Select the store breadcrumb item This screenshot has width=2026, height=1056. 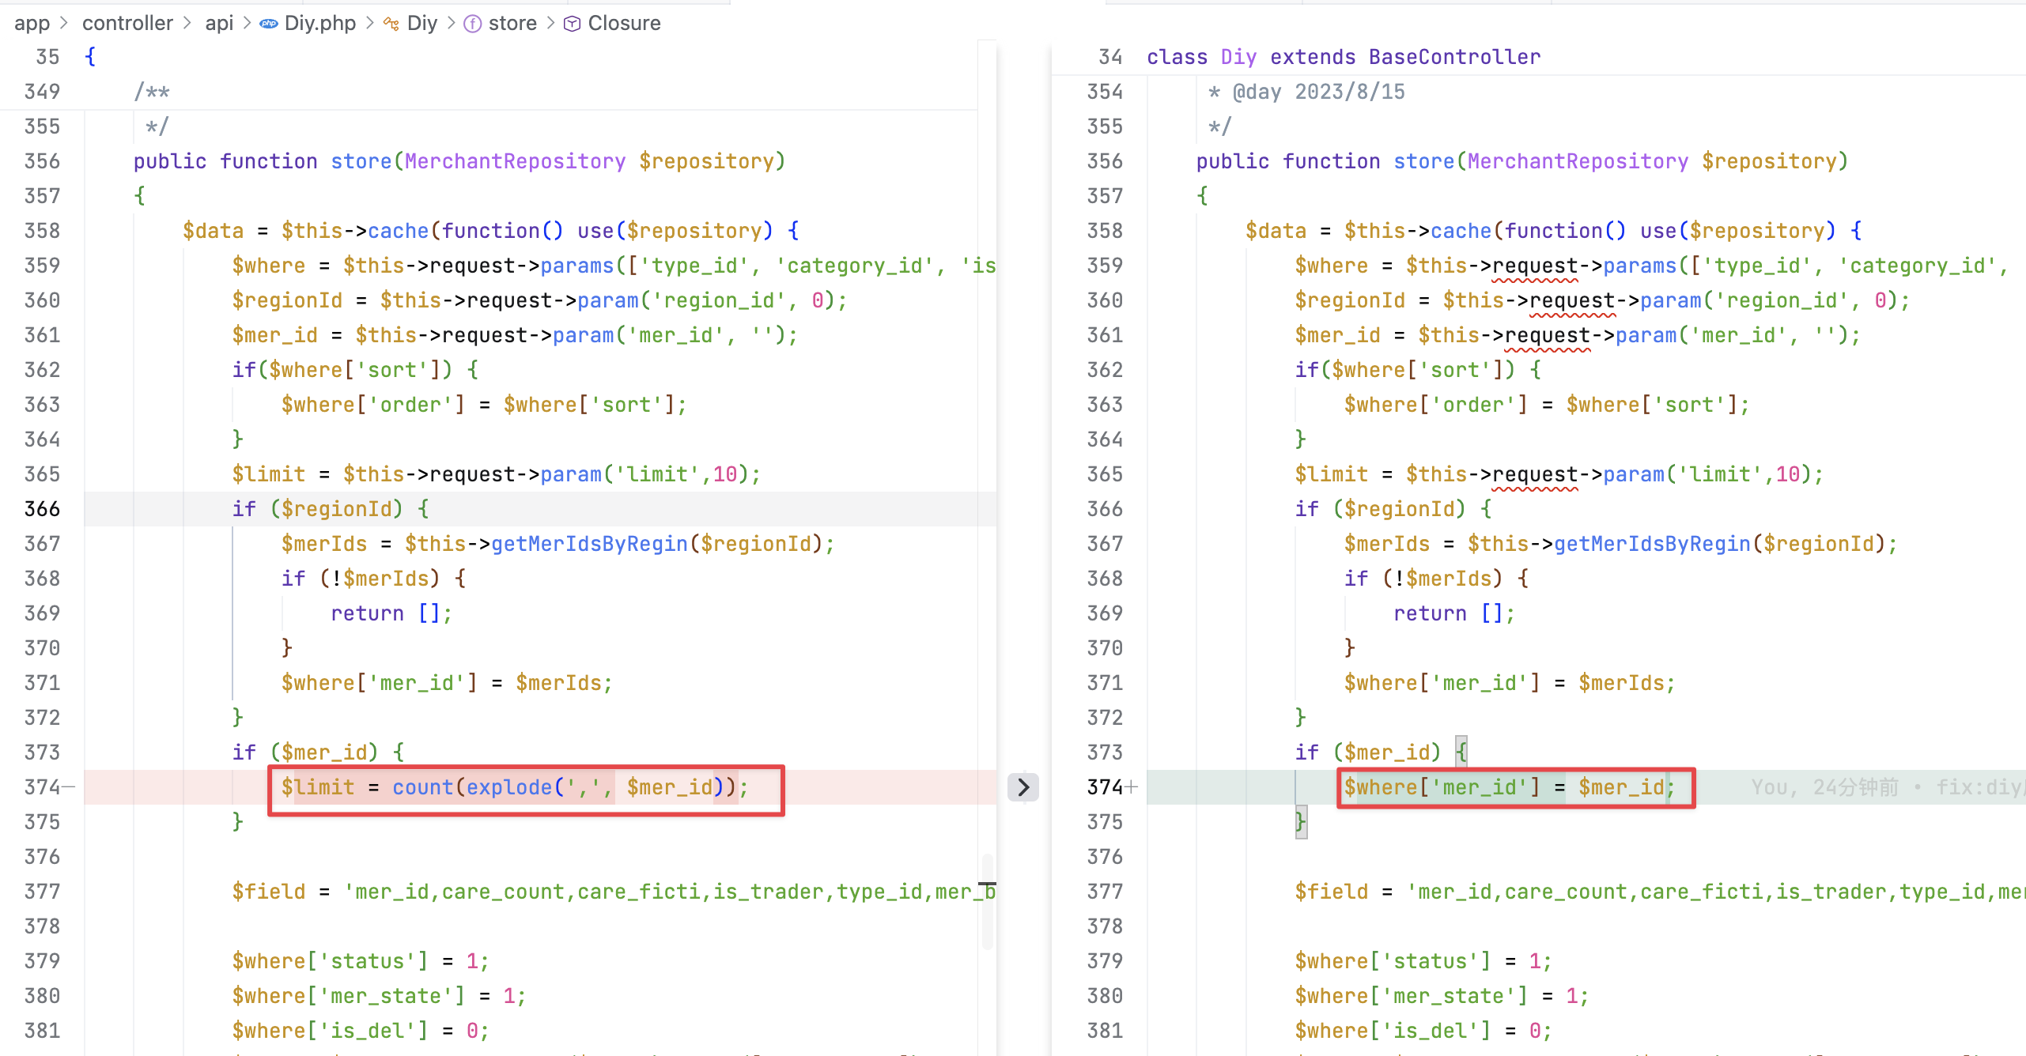(512, 24)
